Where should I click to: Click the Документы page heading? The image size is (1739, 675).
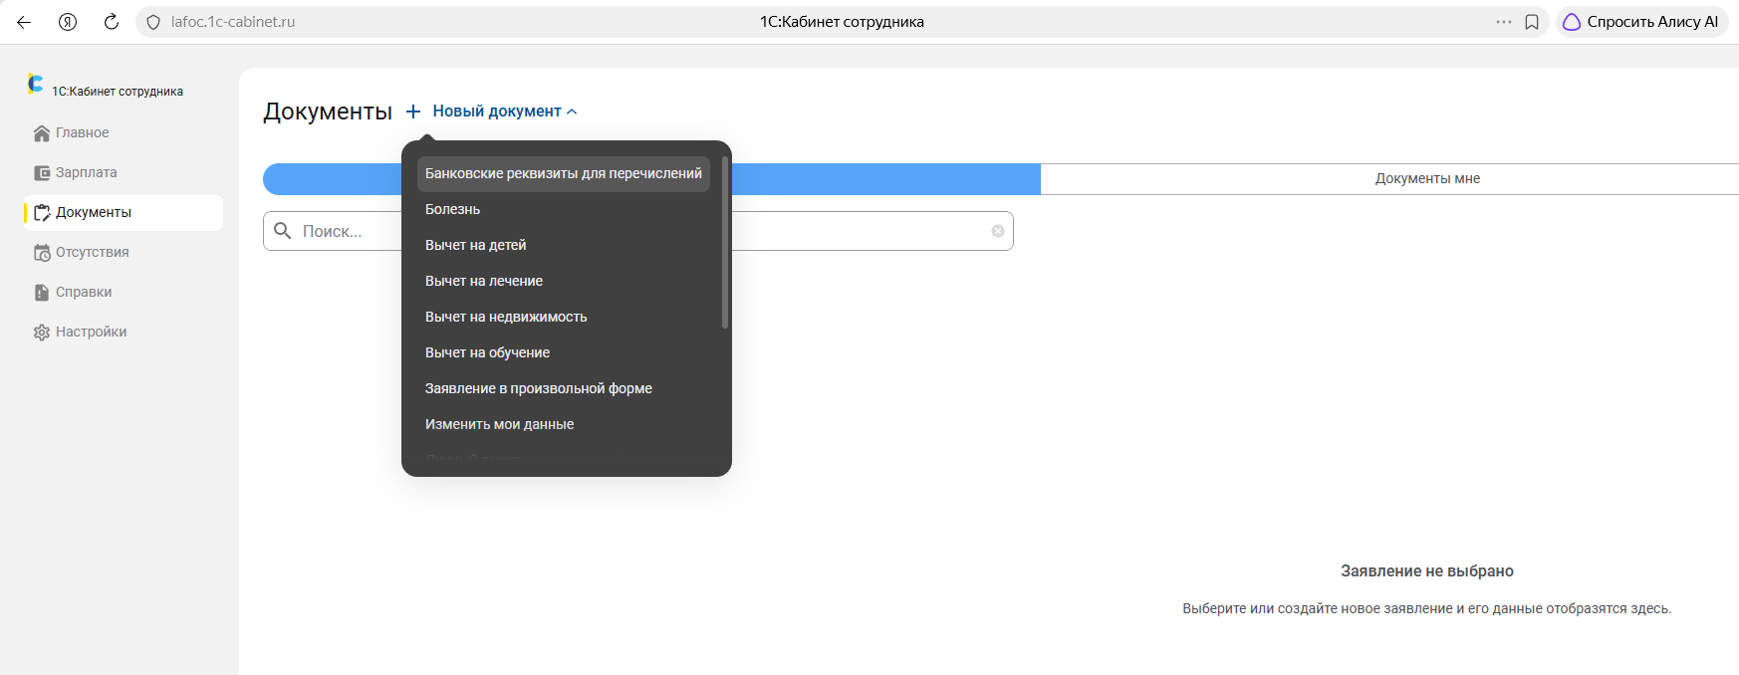click(328, 112)
